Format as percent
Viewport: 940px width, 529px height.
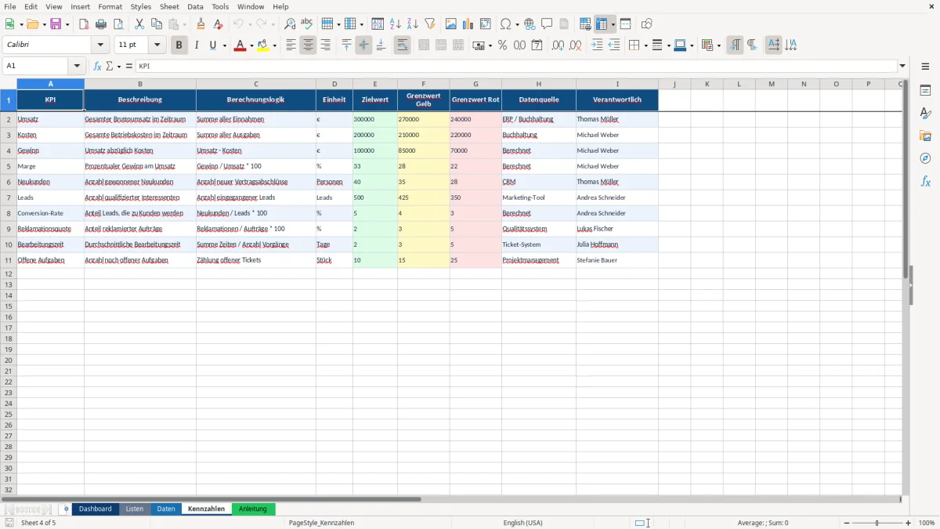502,45
